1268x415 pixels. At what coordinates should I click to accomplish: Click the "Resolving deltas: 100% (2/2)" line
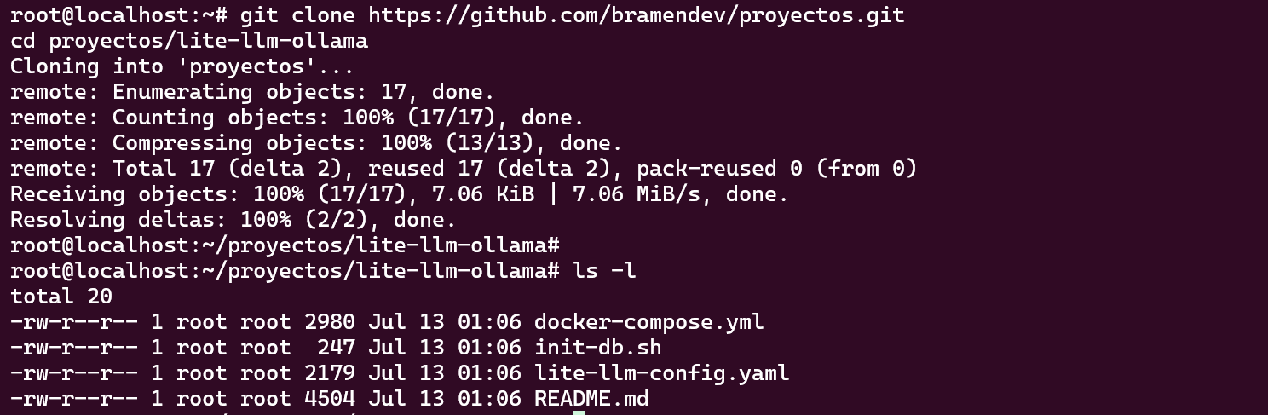(x=233, y=220)
